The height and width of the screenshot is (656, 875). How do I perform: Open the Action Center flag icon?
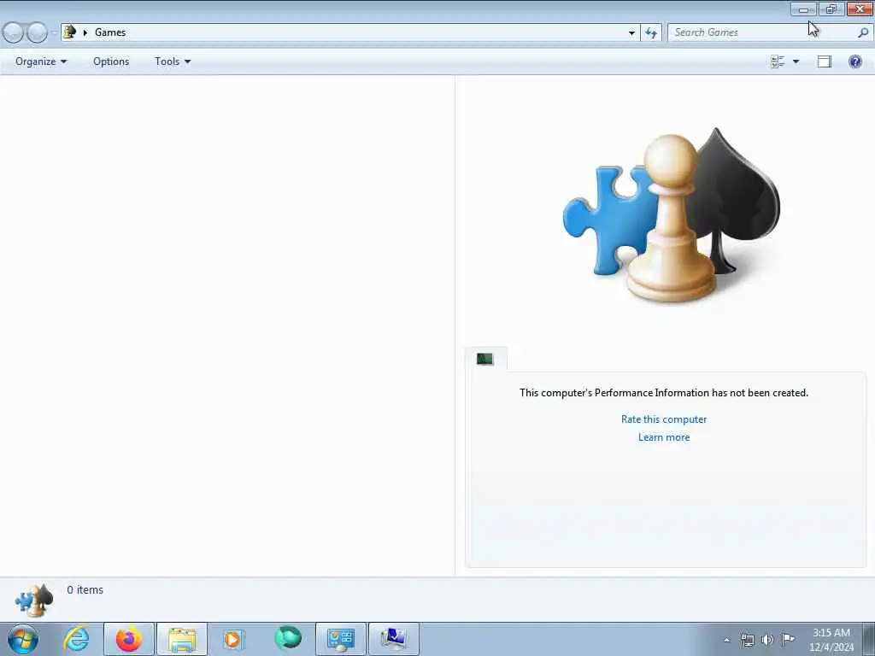(x=788, y=639)
